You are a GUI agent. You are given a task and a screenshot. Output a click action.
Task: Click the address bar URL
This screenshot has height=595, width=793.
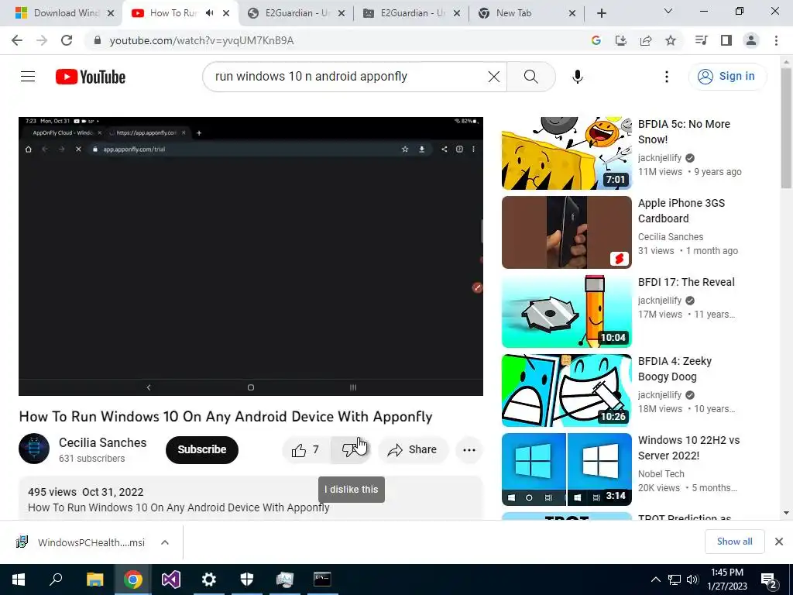[x=202, y=40]
